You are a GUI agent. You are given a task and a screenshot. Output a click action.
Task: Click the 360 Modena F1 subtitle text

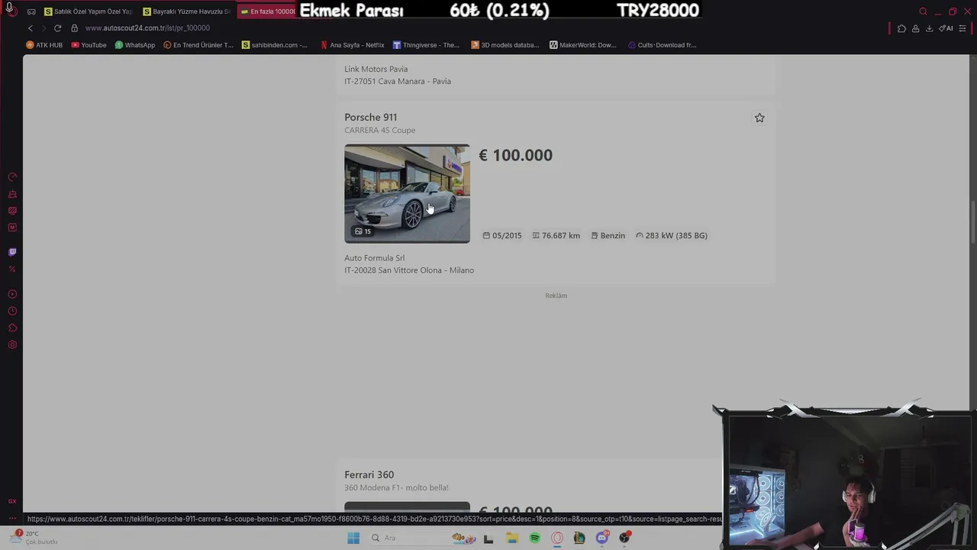coord(396,487)
